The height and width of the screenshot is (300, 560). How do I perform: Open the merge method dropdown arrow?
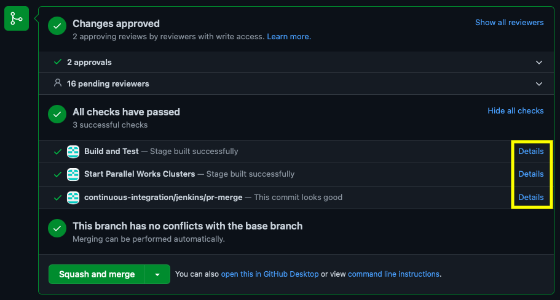pyautogui.click(x=157, y=274)
